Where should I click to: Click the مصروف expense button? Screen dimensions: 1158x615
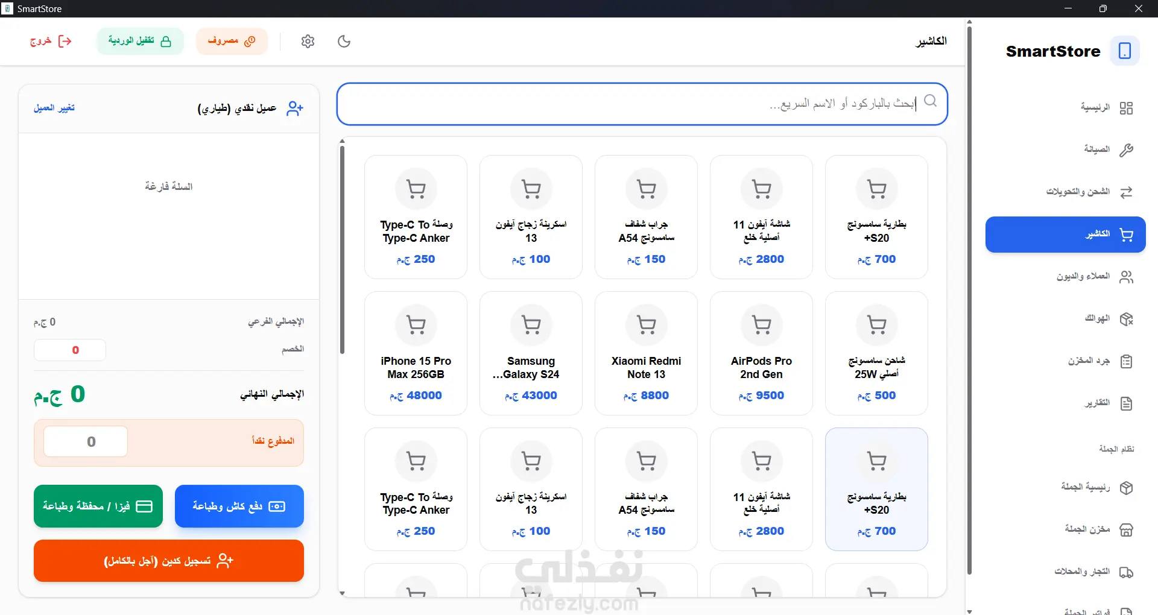point(232,41)
